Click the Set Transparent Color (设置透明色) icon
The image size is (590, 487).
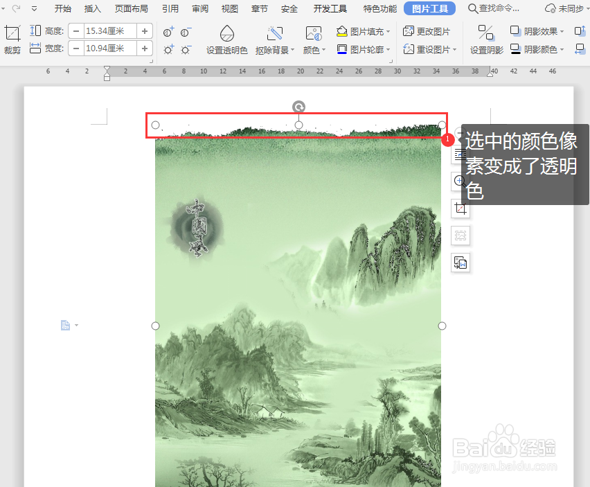tap(227, 34)
